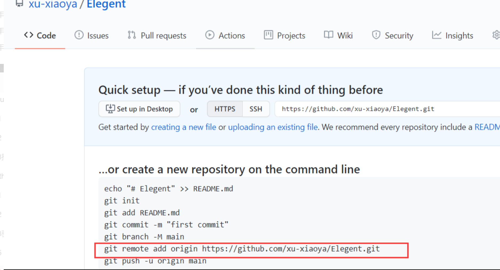The height and width of the screenshot is (270, 500).
Task: Click the Insights graph icon
Action: pos(437,35)
